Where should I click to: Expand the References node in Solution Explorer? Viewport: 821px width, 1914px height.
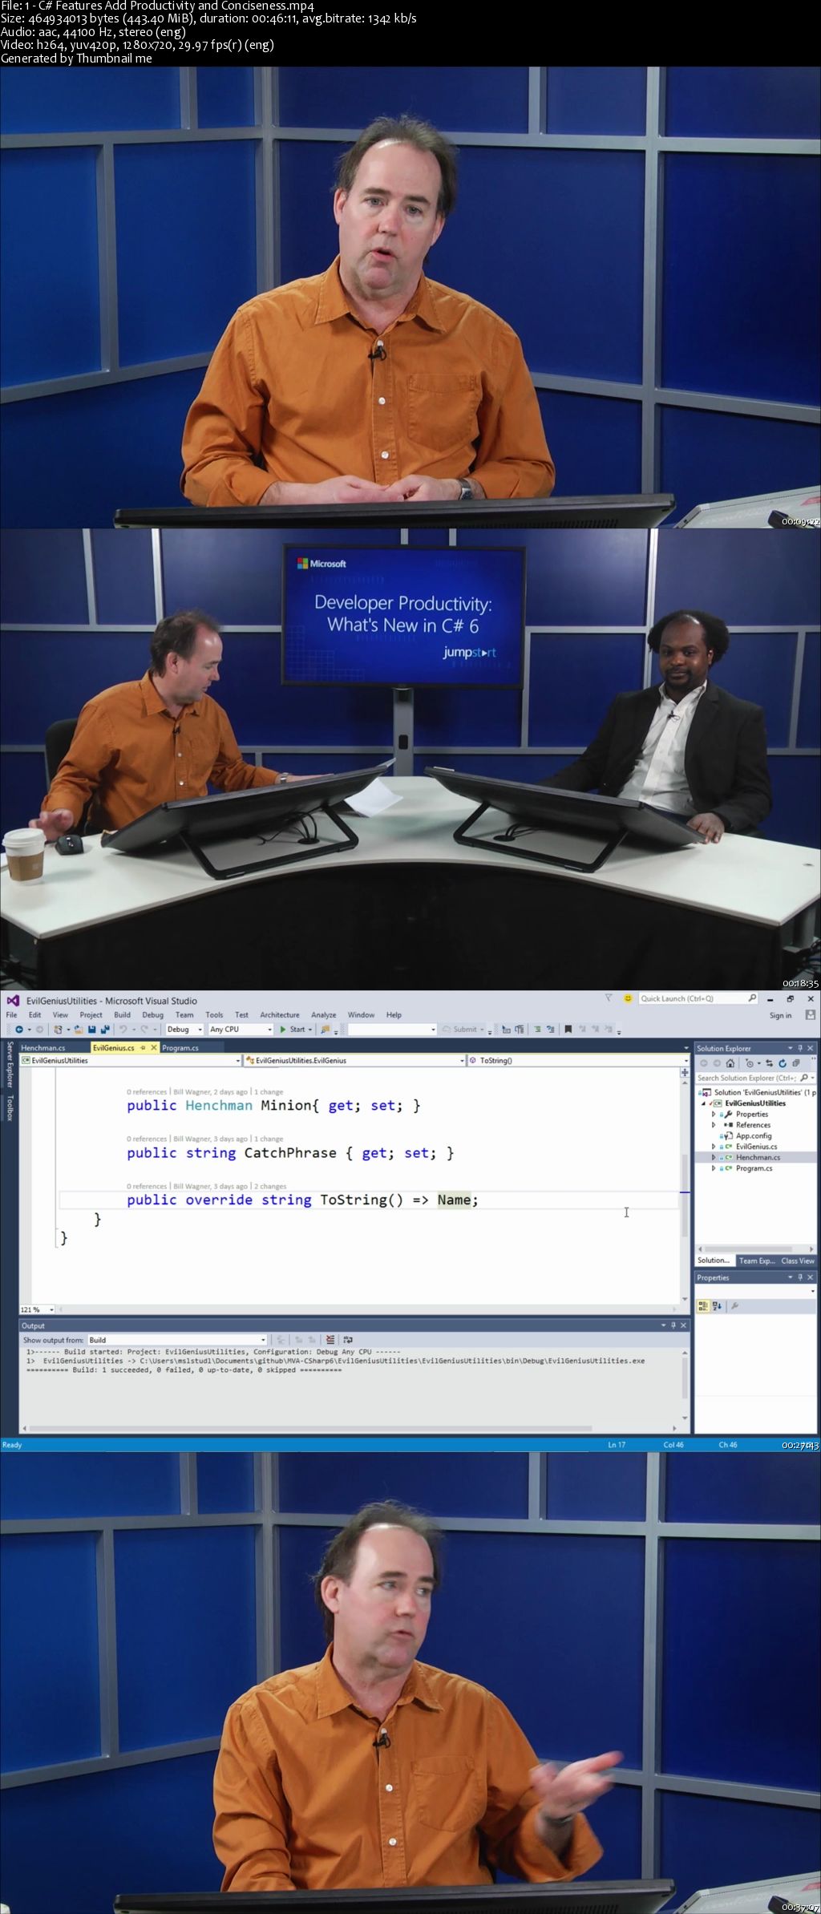(714, 1125)
